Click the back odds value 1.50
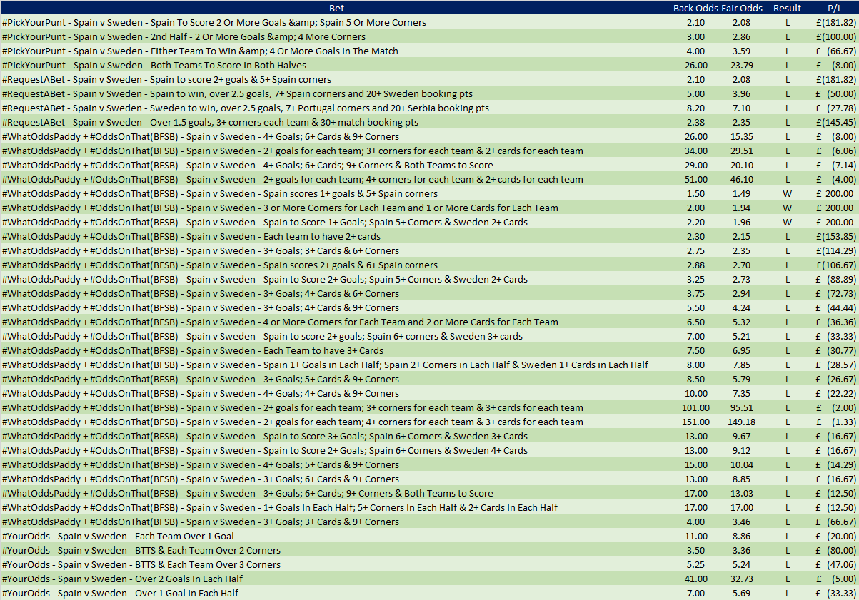This screenshot has width=859, height=600. (695, 193)
